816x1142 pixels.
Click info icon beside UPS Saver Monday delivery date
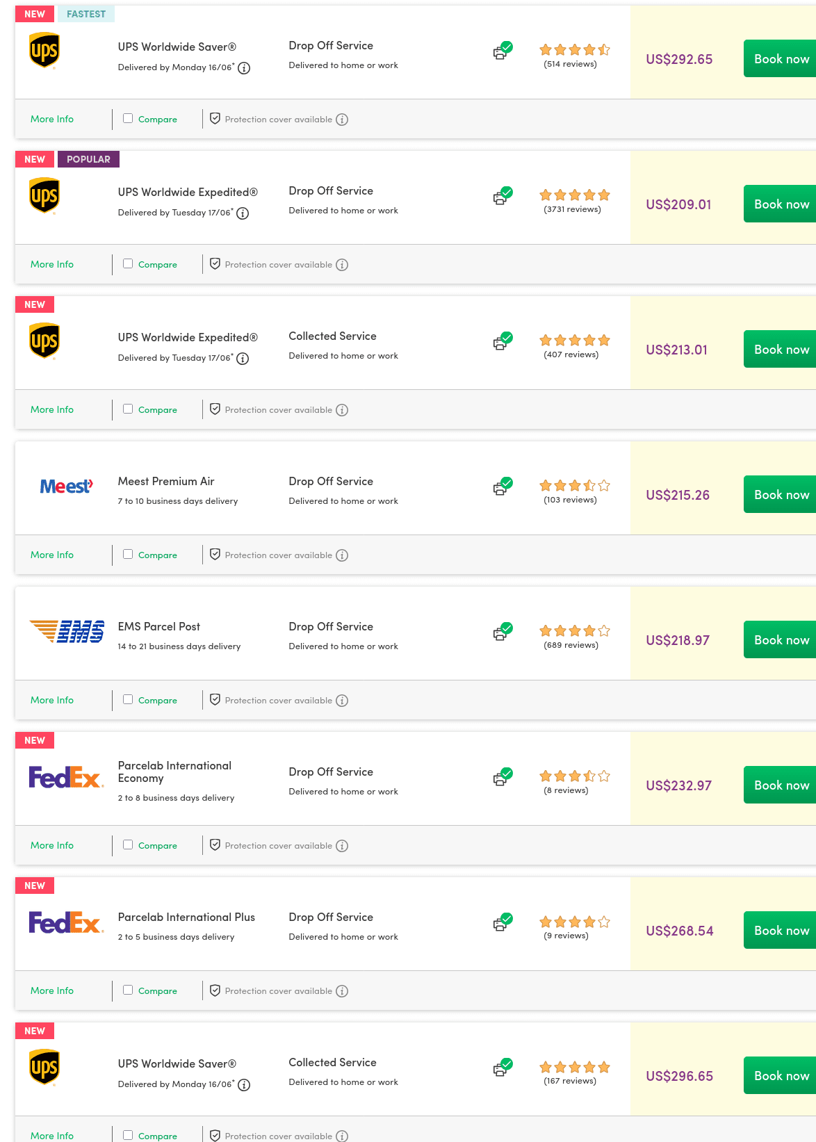(244, 68)
